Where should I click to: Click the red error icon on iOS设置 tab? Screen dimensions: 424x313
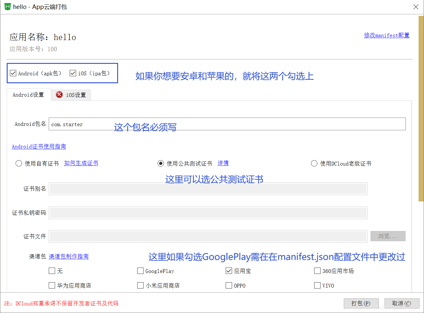[x=59, y=95]
